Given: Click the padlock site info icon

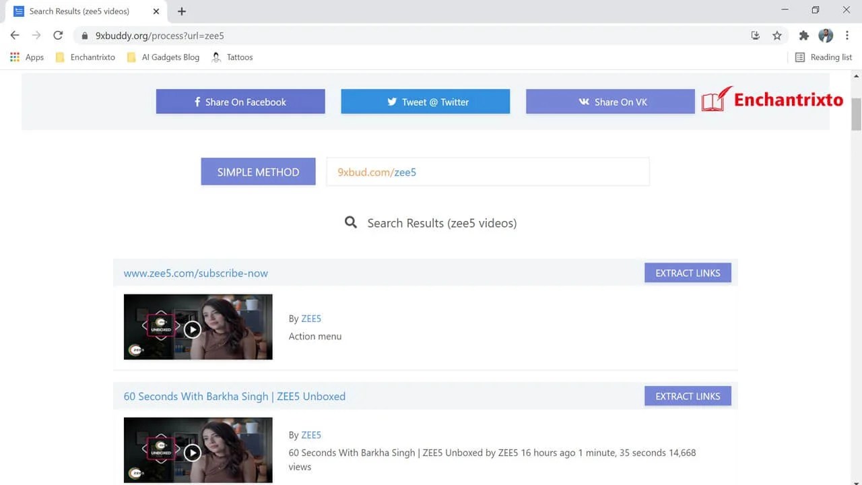Looking at the screenshot, I should pyautogui.click(x=85, y=36).
